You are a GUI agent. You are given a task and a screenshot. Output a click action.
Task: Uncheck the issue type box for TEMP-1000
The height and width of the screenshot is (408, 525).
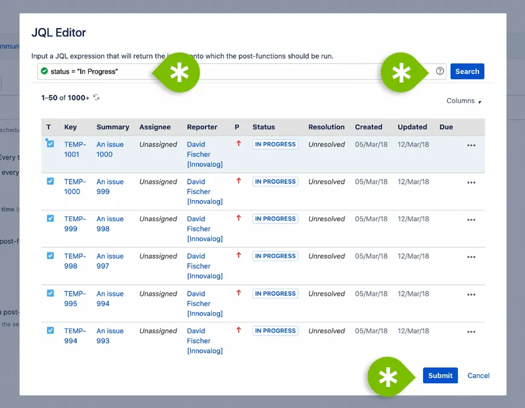pyautogui.click(x=50, y=181)
